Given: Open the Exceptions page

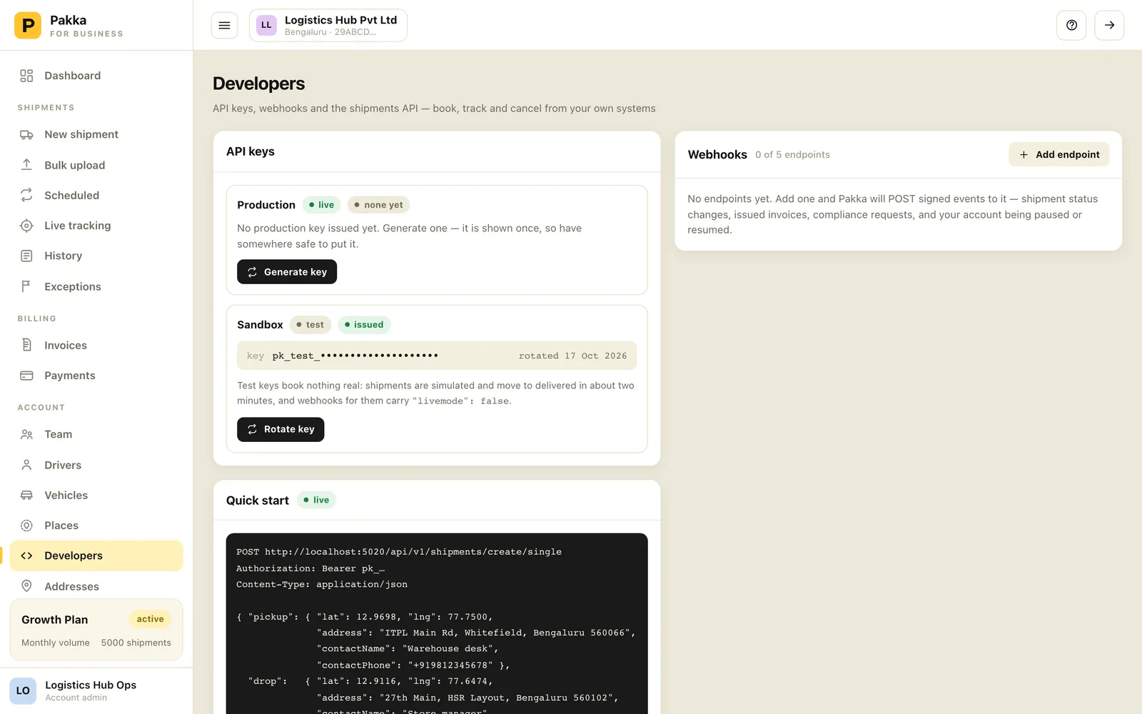Looking at the screenshot, I should pyautogui.click(x=96, y=286).
